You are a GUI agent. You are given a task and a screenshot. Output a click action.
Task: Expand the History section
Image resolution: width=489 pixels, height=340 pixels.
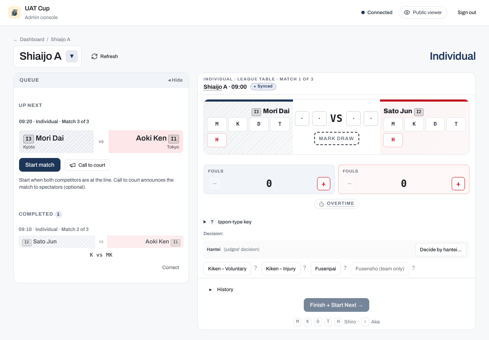pos(221,289)
